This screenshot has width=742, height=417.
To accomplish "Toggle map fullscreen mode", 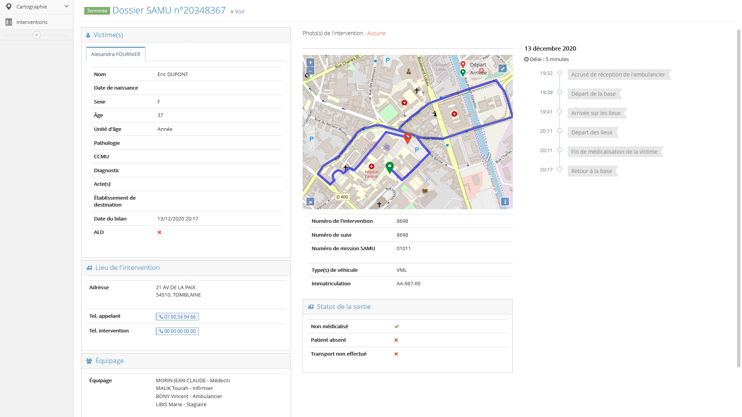I will coord(502,68).
